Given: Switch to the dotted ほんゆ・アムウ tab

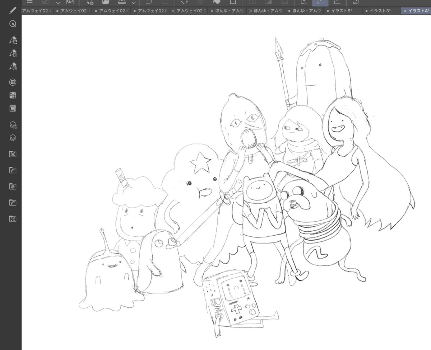Looking at the screenshot, I should tap(304, 11).
